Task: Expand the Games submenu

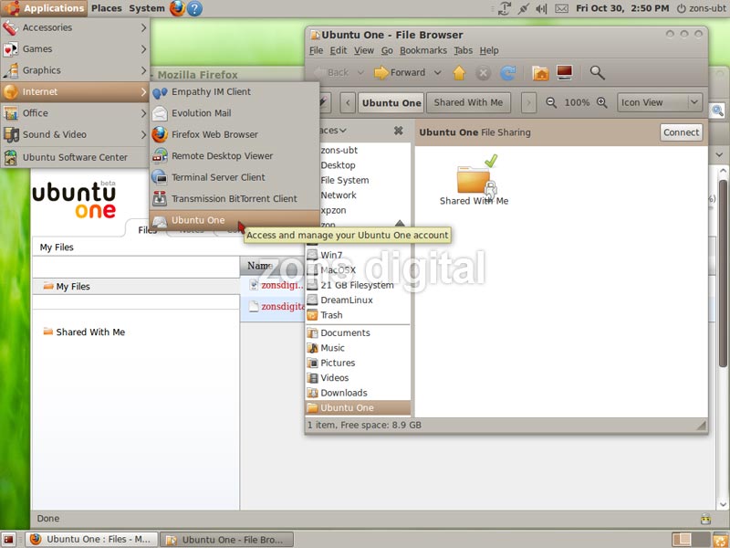Action: point(75,49)
